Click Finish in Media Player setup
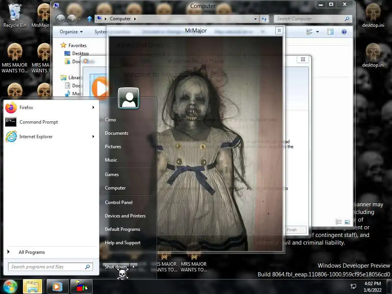This screenshot has height=294, width=392. tap(296, 230)
